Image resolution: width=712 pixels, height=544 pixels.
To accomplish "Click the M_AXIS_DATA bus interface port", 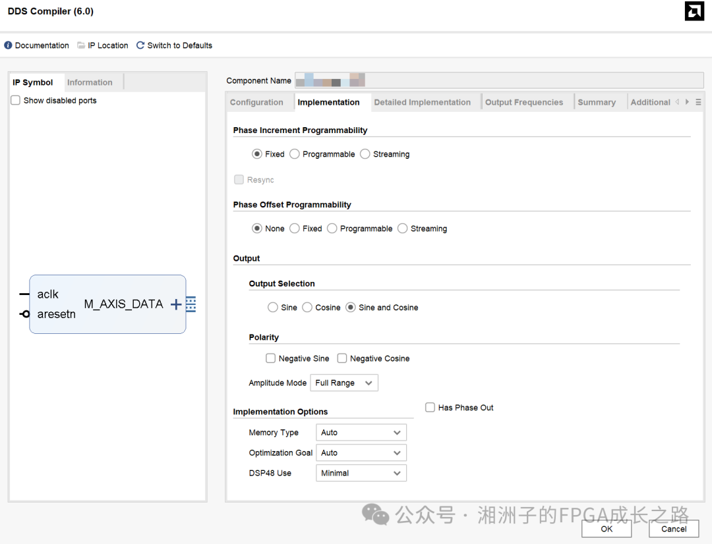I will click(191, 304).
